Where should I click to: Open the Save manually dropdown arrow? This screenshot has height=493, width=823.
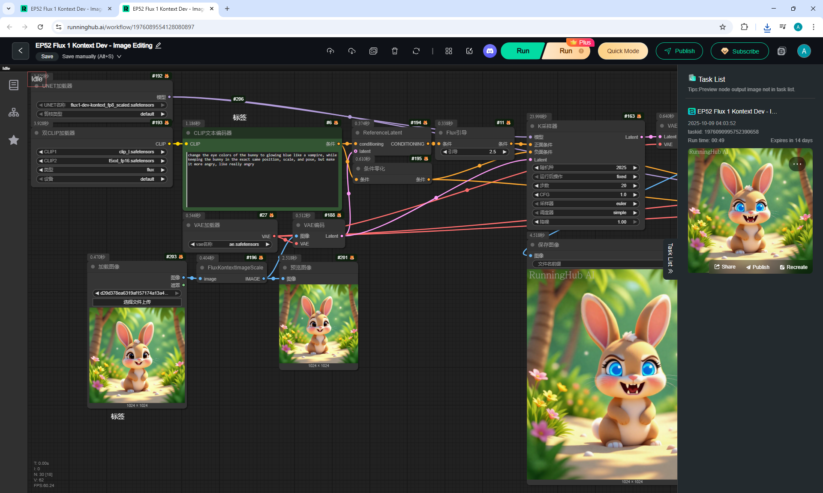click(119, 57)
